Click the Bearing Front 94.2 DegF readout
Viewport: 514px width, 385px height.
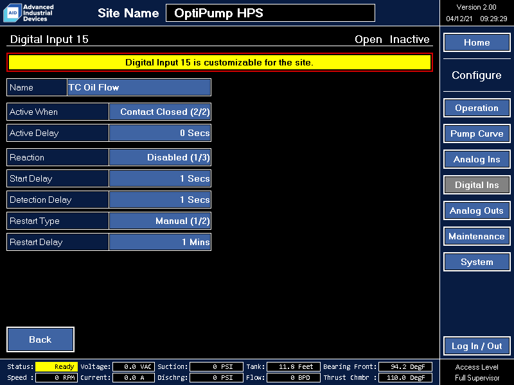tap(405, 366)
